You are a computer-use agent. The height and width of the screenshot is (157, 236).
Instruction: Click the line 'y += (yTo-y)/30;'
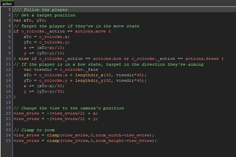coord(44,91)
